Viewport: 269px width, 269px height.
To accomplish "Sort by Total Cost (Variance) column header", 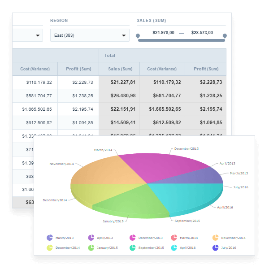I will click(162, 69).
